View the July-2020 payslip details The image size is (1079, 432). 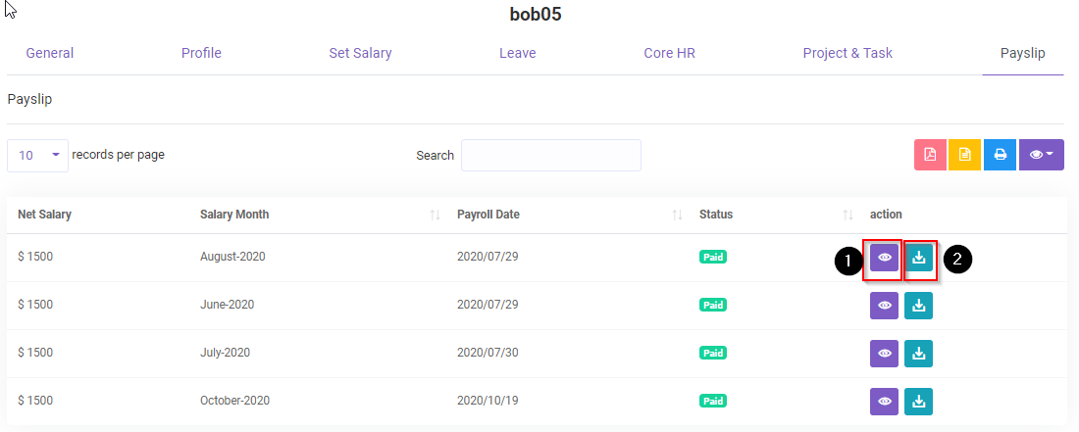pos(884,354)
